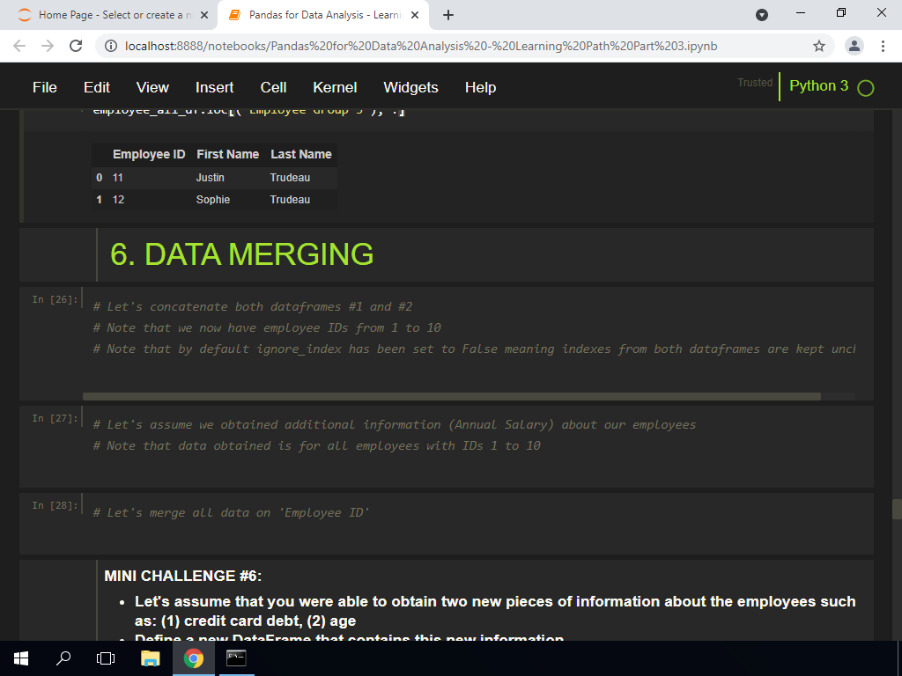Screen dimensions: 902x676
Task: Close the Home Page tab
Action: pos(204,15)
